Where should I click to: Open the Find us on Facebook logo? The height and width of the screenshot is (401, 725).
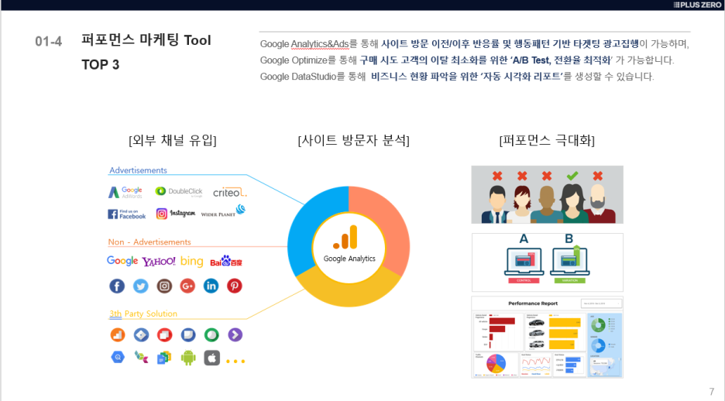(x=127, y=214)
